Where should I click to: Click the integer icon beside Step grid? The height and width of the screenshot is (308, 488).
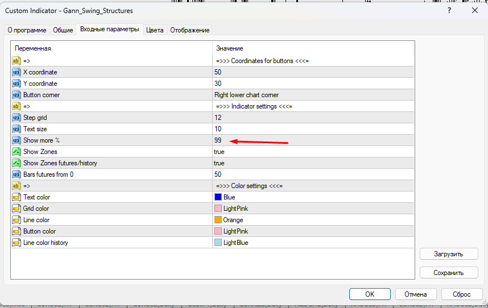pos(16,118)
